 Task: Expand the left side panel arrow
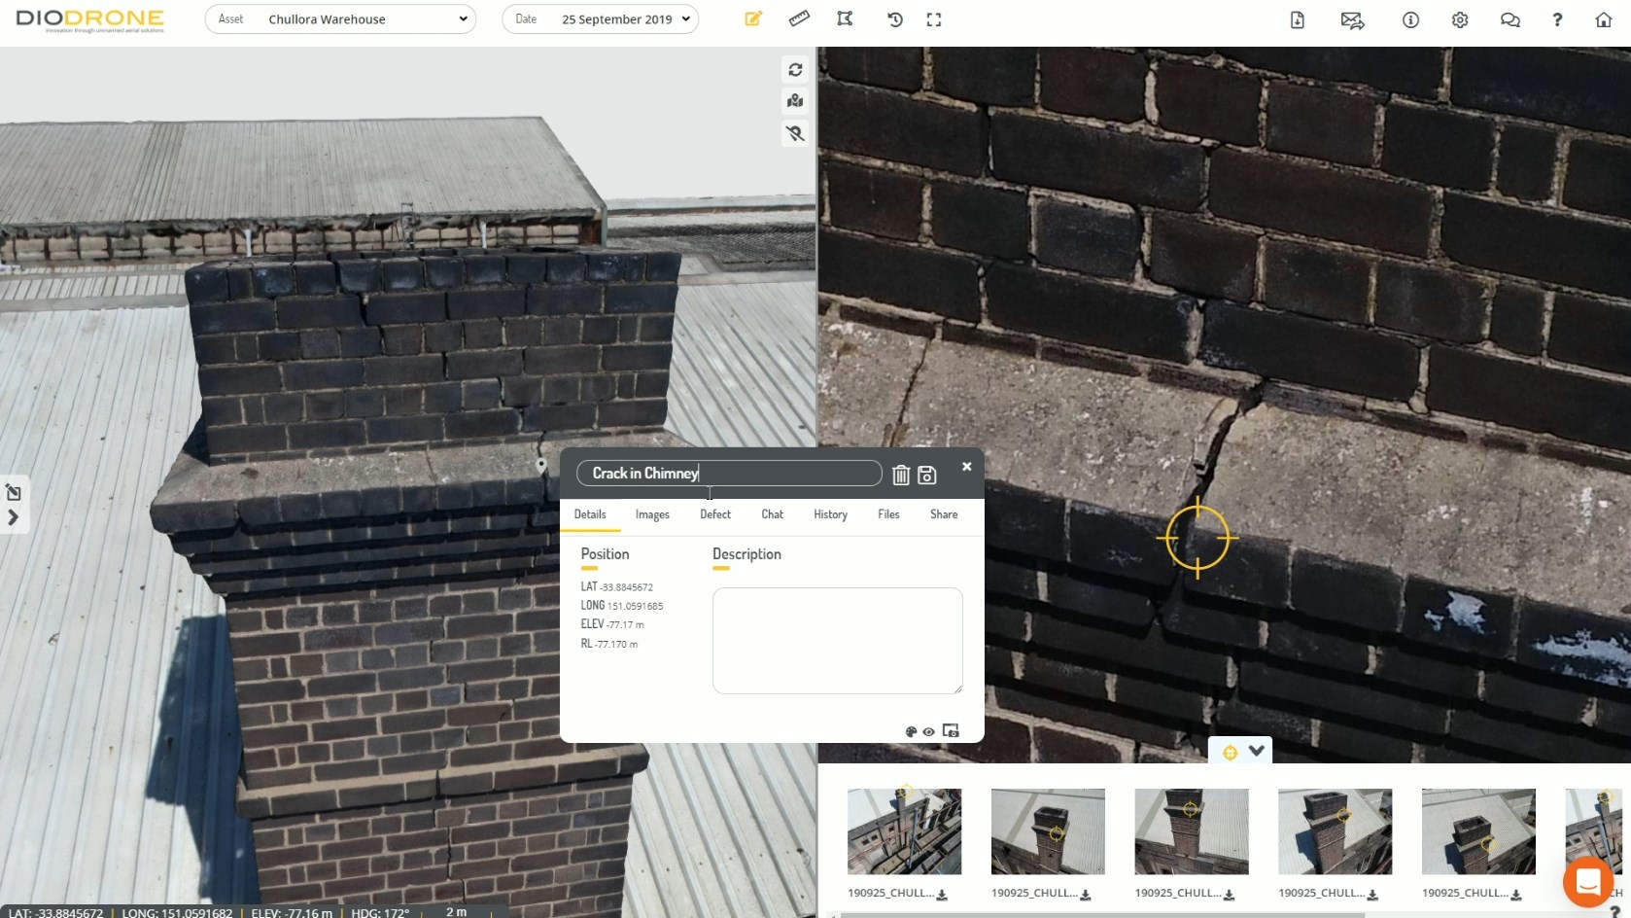[x=14, y=518]
